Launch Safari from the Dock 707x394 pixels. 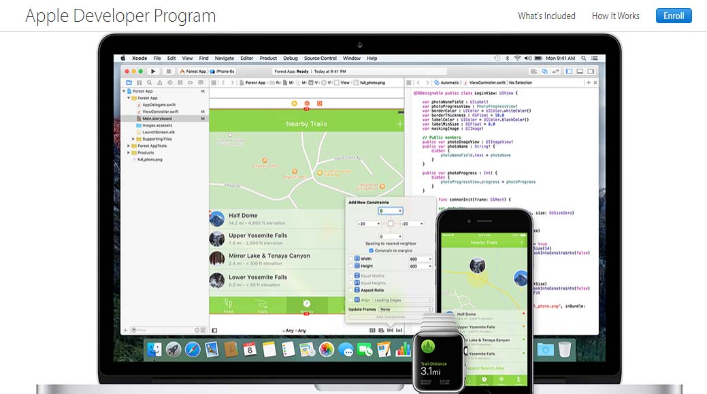click(193, 350)
